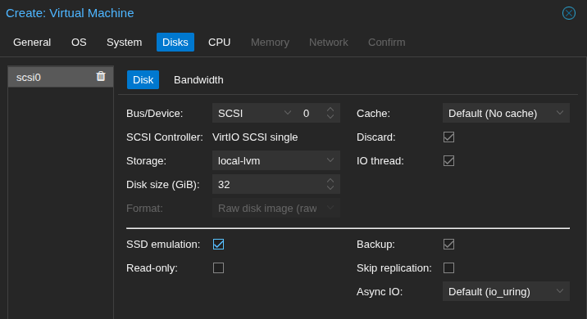Toggle the IO thread checkbox
The width and height of the screenshot is (587, 319).
tap(448, 161)
